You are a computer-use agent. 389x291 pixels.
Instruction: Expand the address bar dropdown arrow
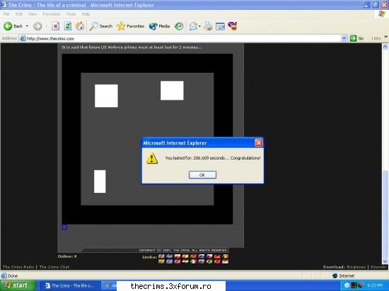[344, 38]
